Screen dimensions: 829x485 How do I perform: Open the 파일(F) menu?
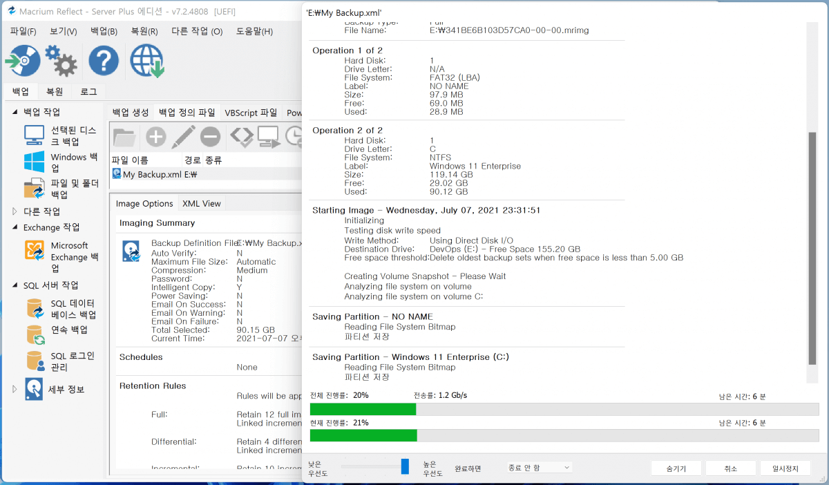click(23, 32)
